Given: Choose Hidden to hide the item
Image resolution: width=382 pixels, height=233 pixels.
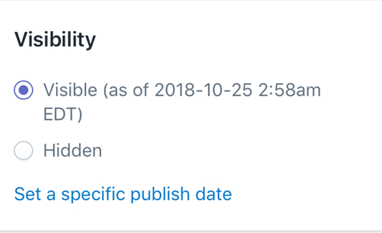Looking at the screenshot, I should tap(23, 150).
